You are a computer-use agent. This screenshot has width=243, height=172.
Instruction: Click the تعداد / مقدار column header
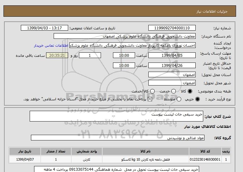pos(56,151)
